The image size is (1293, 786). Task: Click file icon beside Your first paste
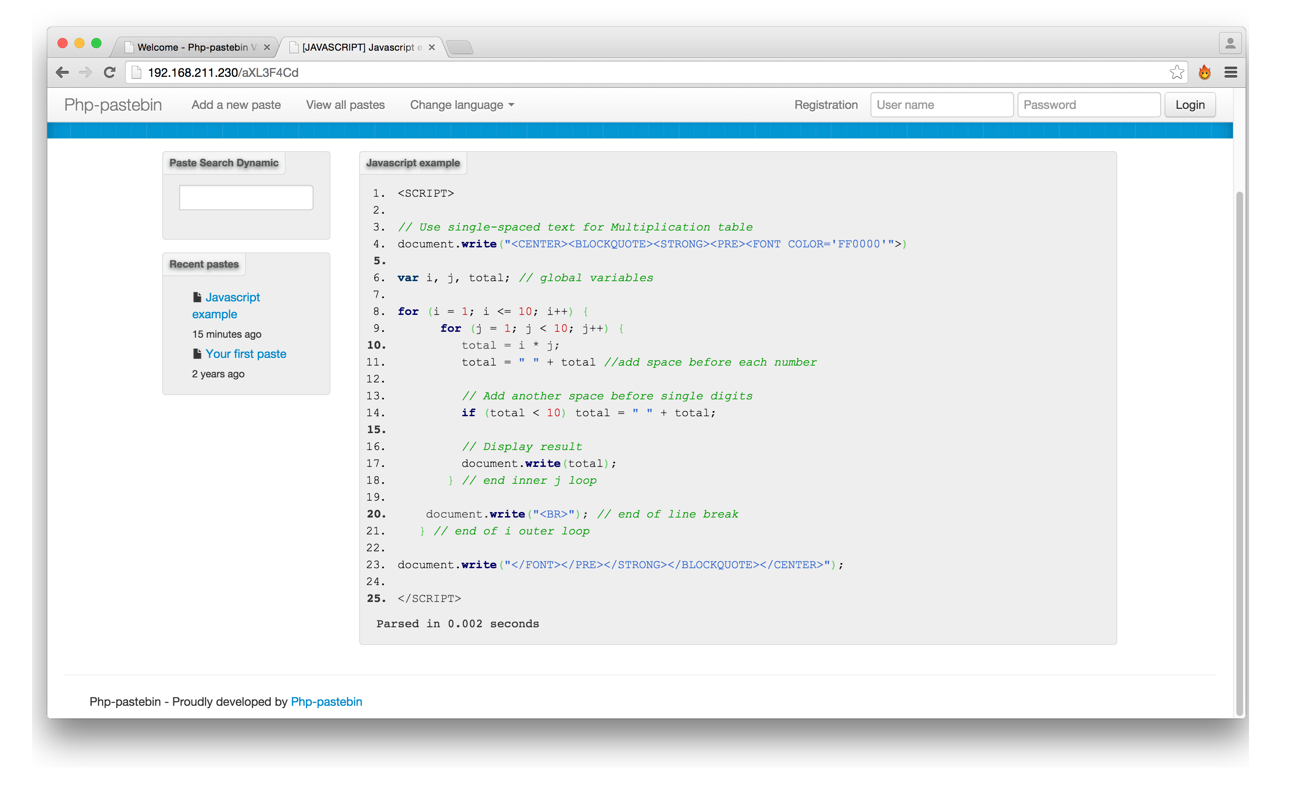(x=197, y=354)
